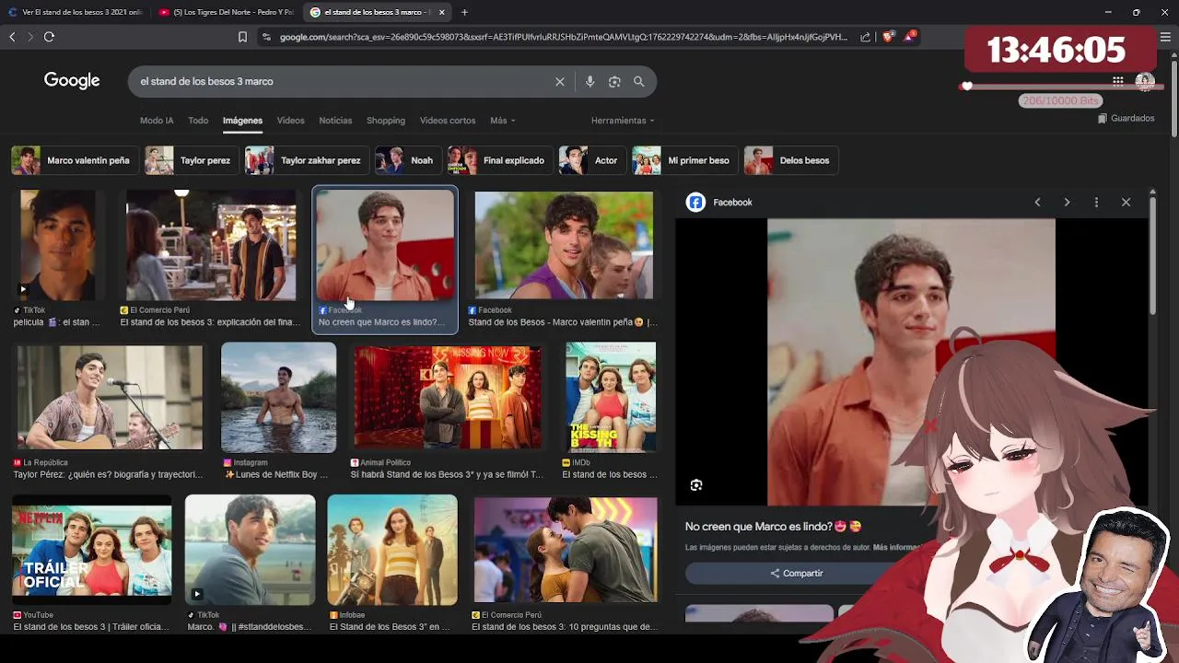Click the Facebook source icon in preview

tap(695, 203)
